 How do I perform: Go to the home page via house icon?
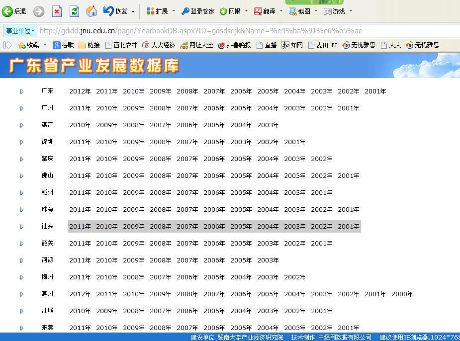pos(91,11)
